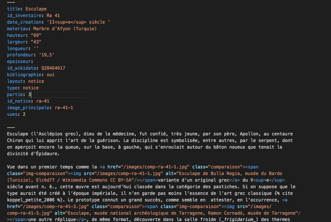Click the largeur value "43"
Viewport: 331px width, 222px height.
click(x=36, y=42)
